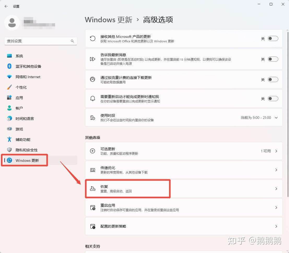289x253 pixels.
Task: Click the gauge icon for metered connection downloads
Action: (x=92, y=79)
